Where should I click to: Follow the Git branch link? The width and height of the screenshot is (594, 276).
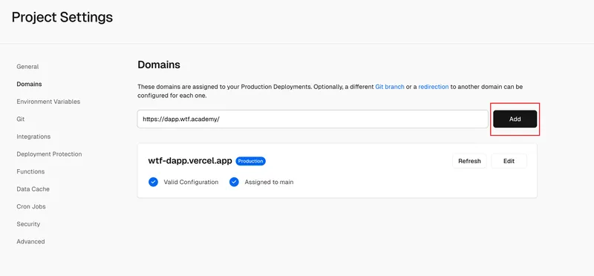coord(390,87)
